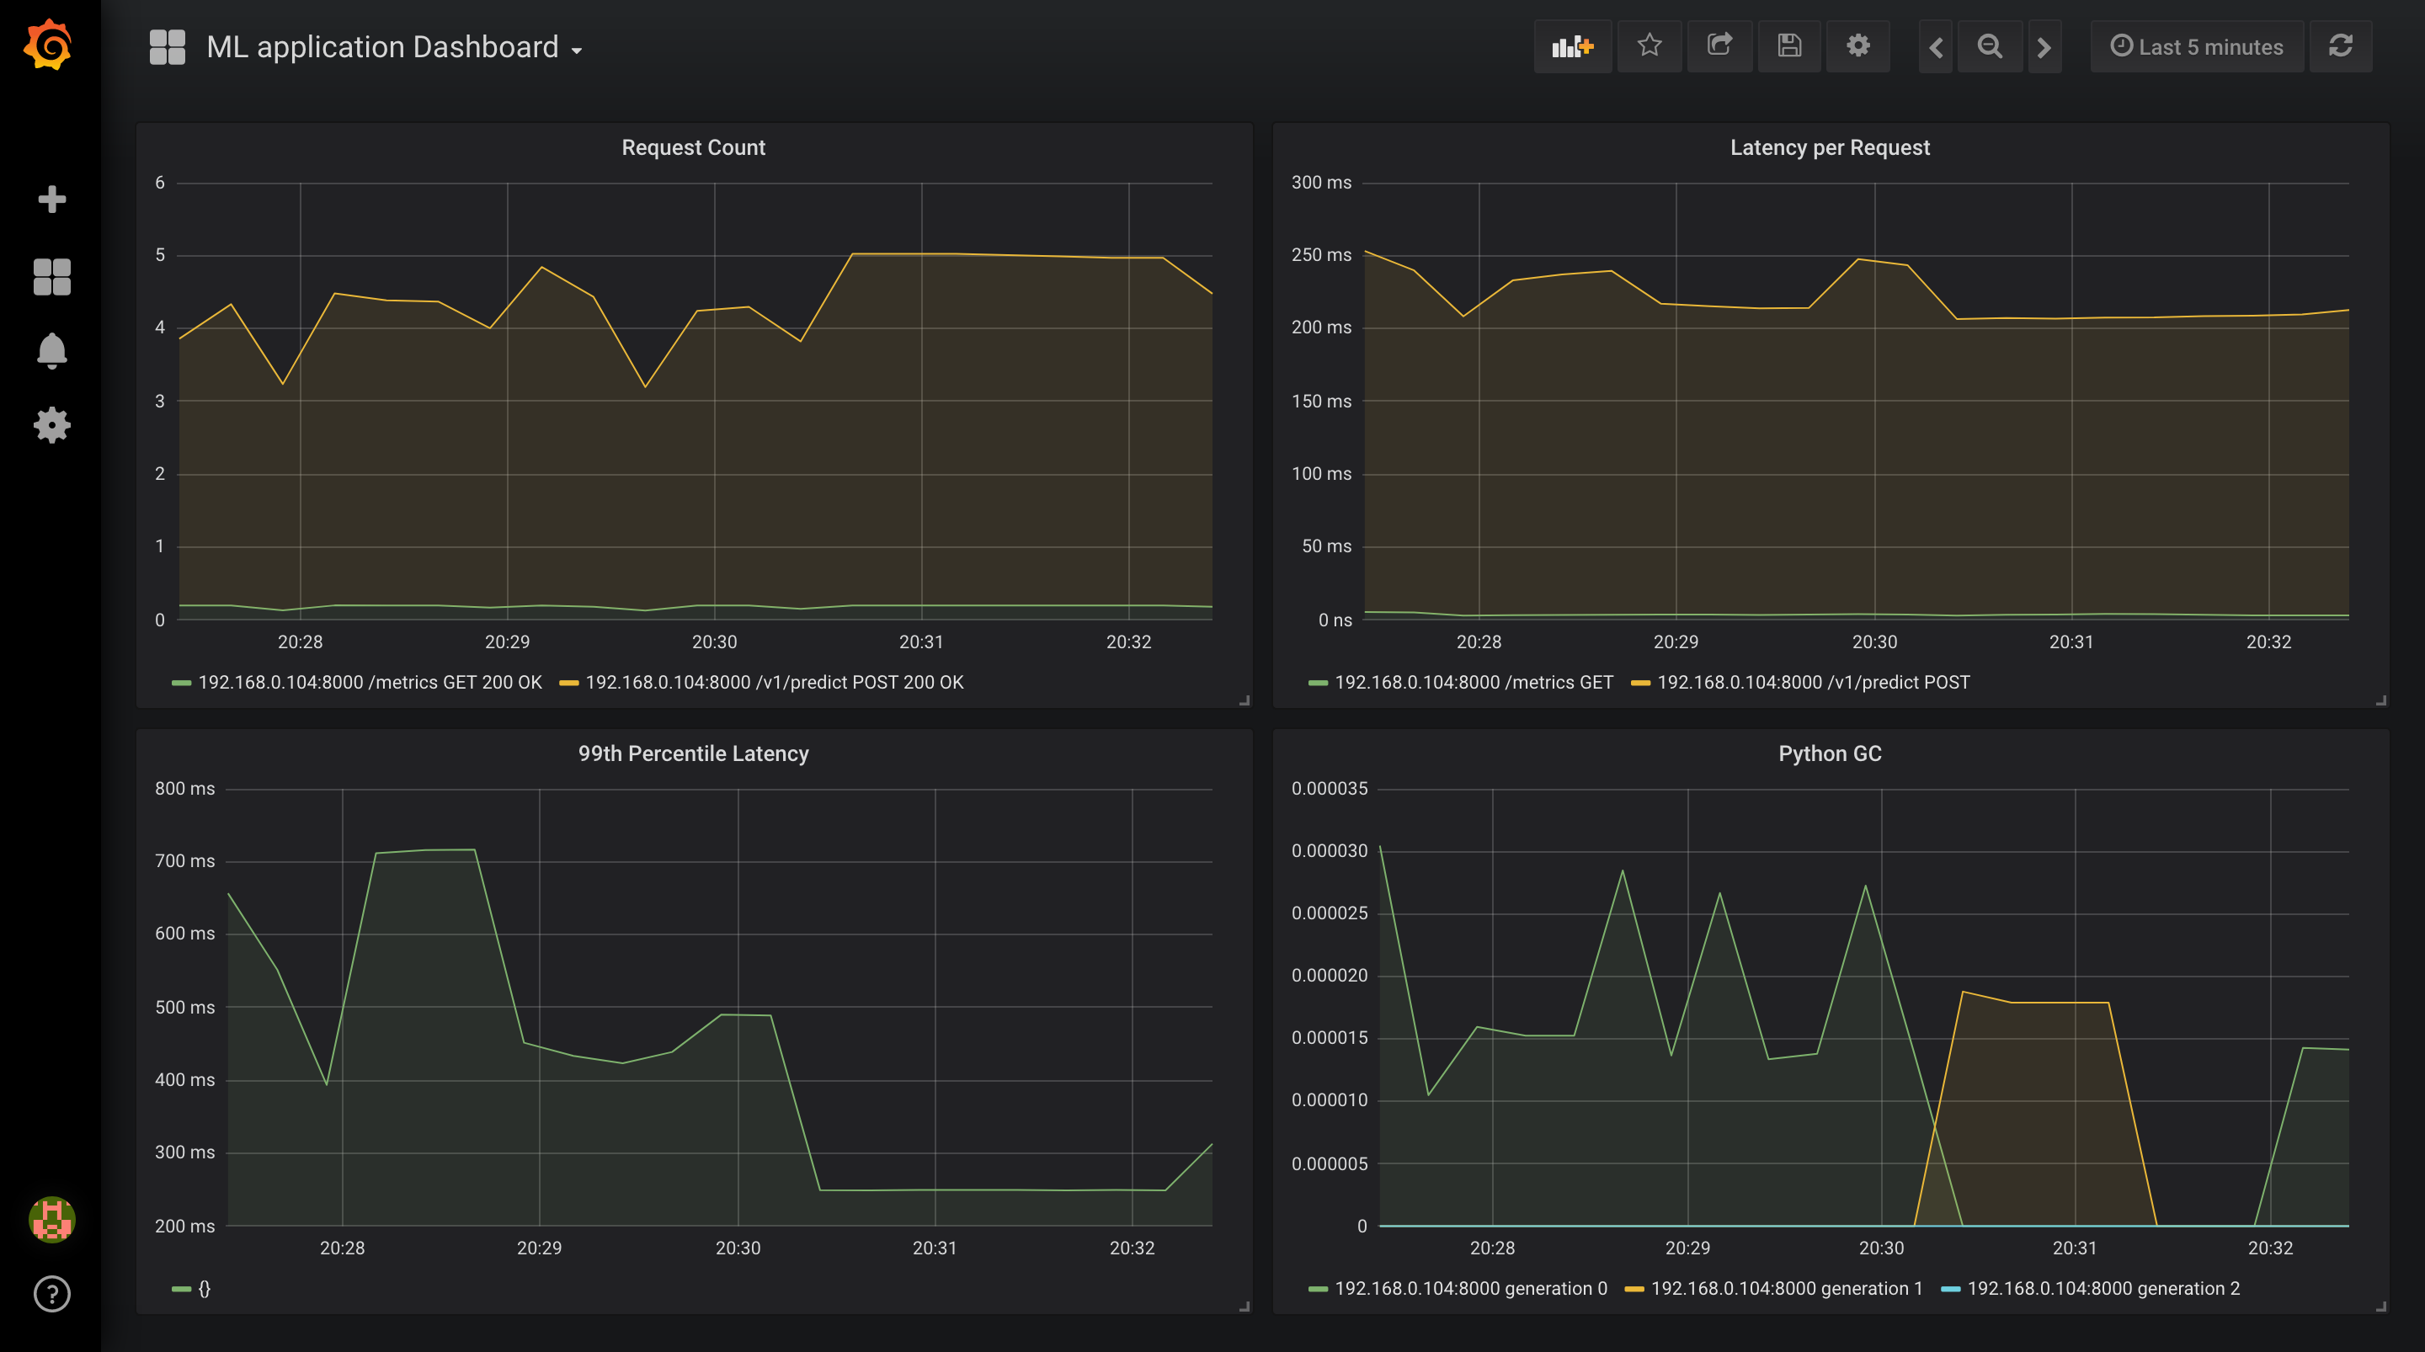Click the 300 ms label in Latency per Request
The image size is (2425, 1352).
coord(1321,183)
